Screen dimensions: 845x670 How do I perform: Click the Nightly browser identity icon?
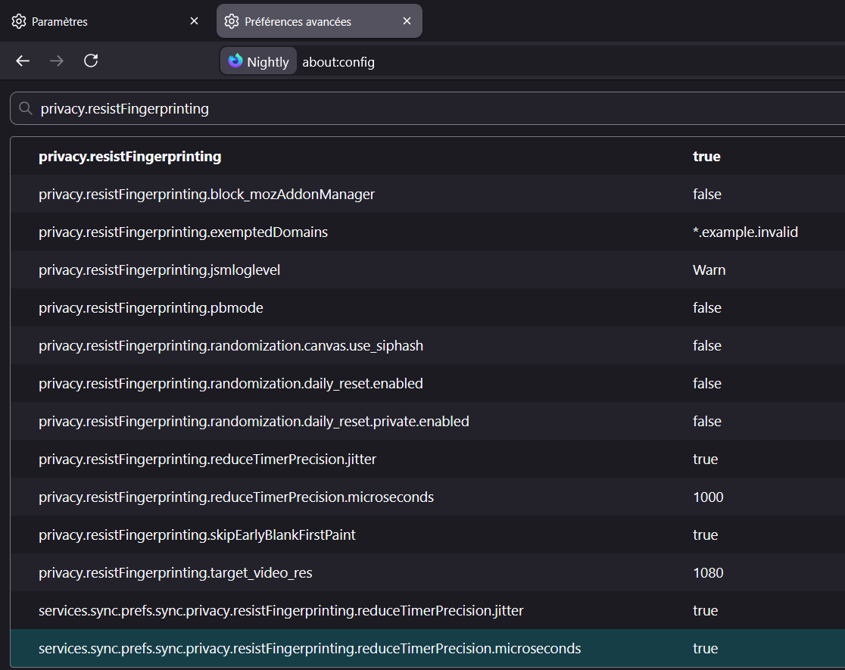235,61
